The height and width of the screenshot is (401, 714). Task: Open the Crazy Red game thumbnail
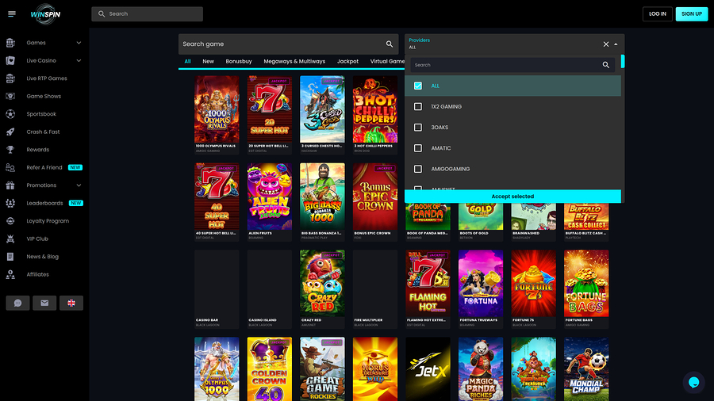point(322,283)
